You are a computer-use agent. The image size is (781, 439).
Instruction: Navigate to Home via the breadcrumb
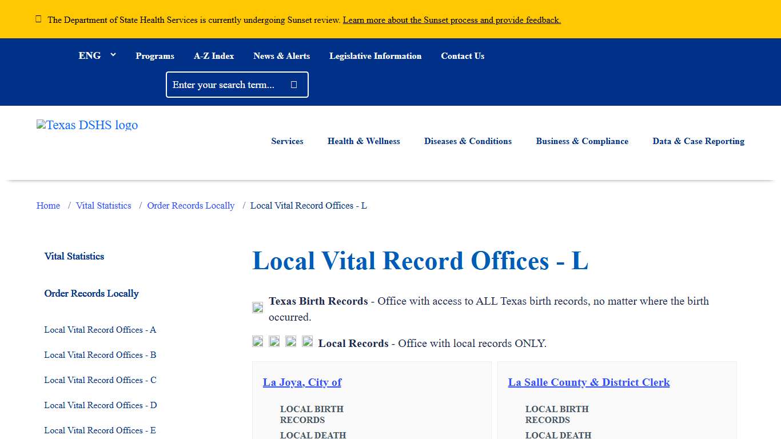pos(48,205)
